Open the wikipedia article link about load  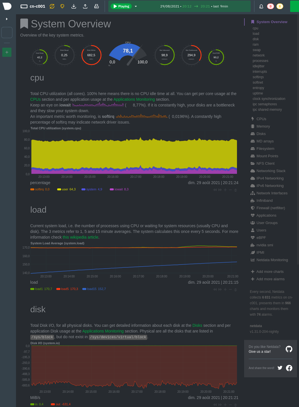pyautogui.click(x=80, y=237)
